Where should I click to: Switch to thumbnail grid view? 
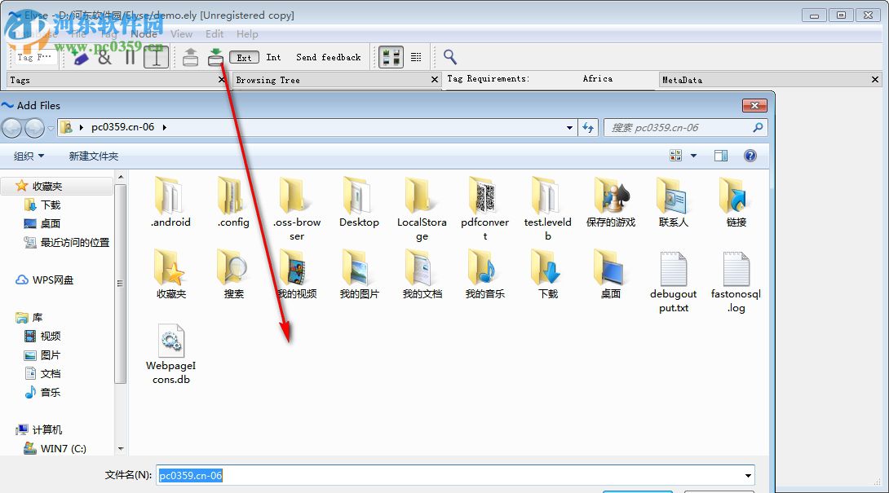point(391,57)
